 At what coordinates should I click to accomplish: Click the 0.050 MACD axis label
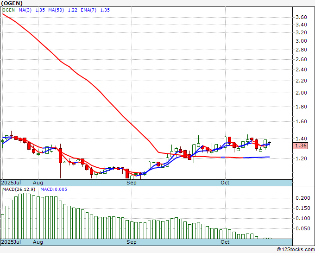click(x=303, y=229)
